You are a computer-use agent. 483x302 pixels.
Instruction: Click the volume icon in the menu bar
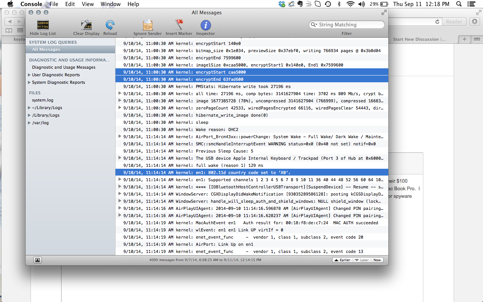coord(361,4)
